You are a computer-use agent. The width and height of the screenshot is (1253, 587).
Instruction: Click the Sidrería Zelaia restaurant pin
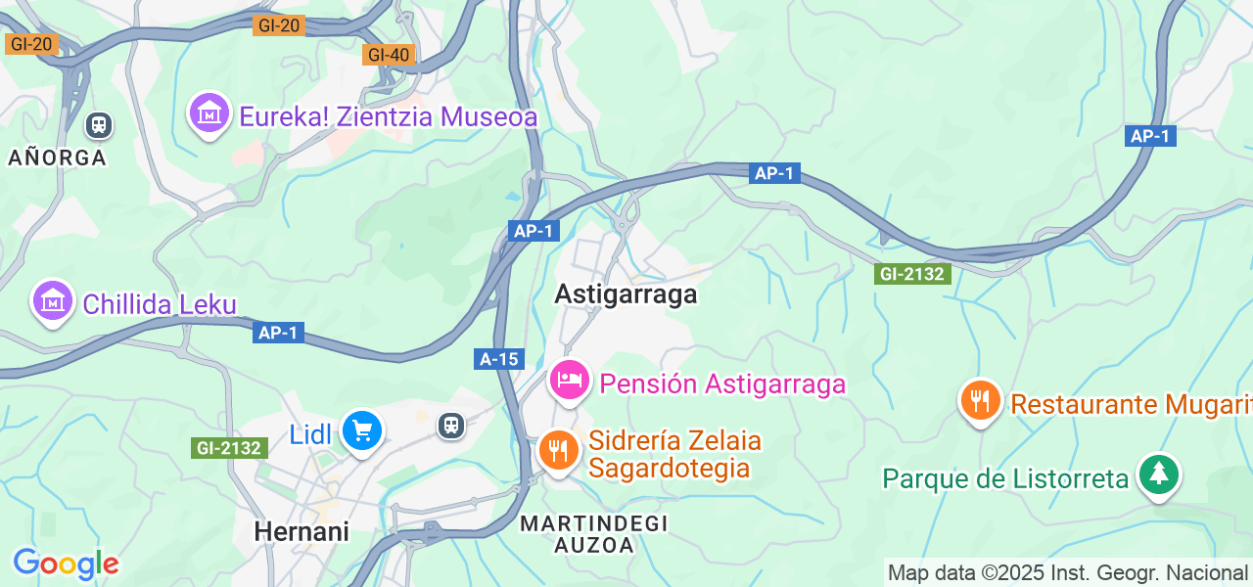(x=559, y=453)
